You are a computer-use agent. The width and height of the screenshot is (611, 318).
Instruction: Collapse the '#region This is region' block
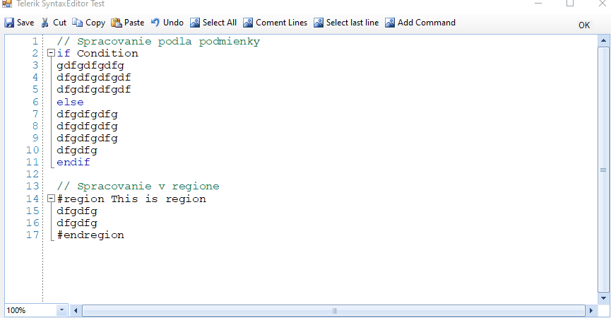click(51, 199)
